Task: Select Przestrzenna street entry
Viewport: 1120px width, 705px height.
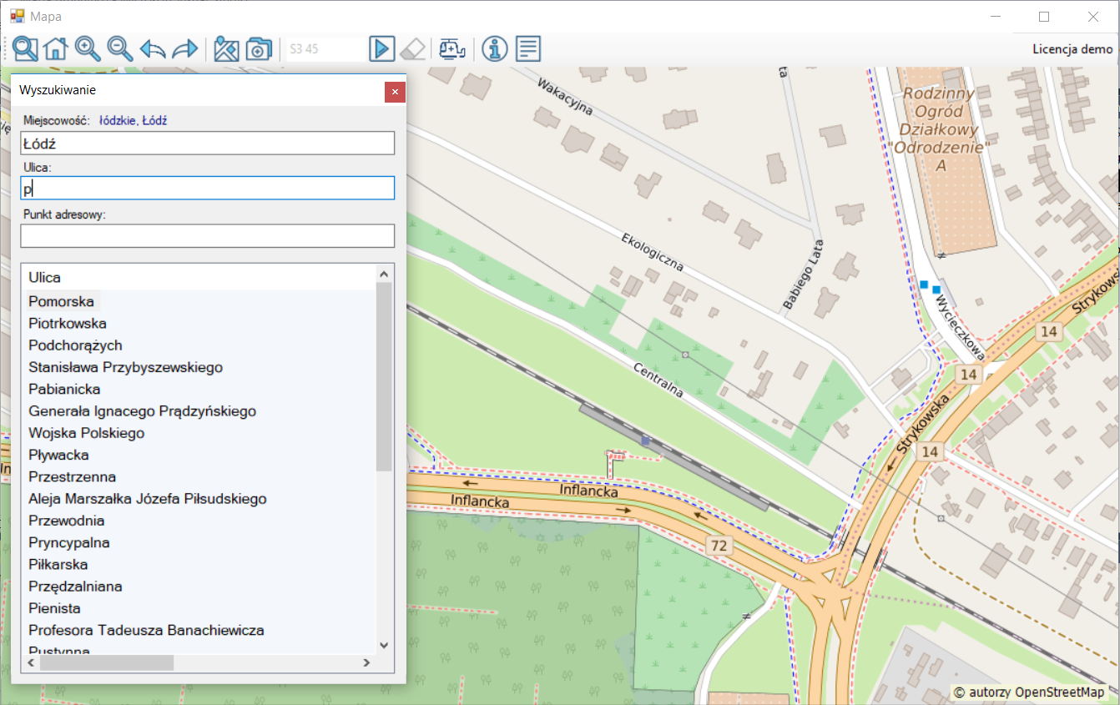Action: [72, 477]
